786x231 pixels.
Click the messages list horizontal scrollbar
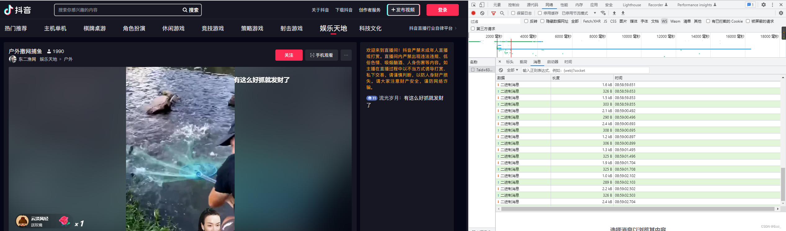point(638,209)
